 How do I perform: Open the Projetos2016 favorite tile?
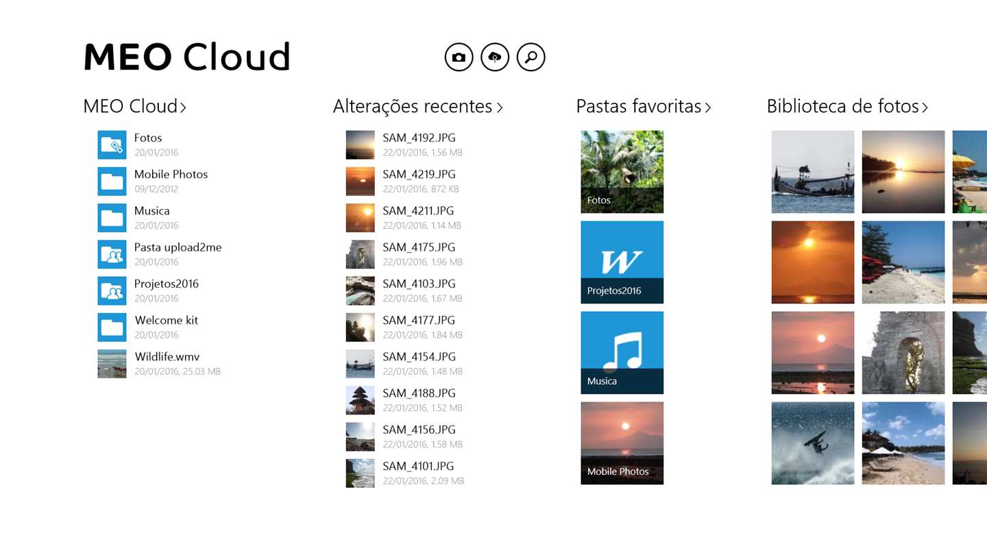[x=622, y=262]
